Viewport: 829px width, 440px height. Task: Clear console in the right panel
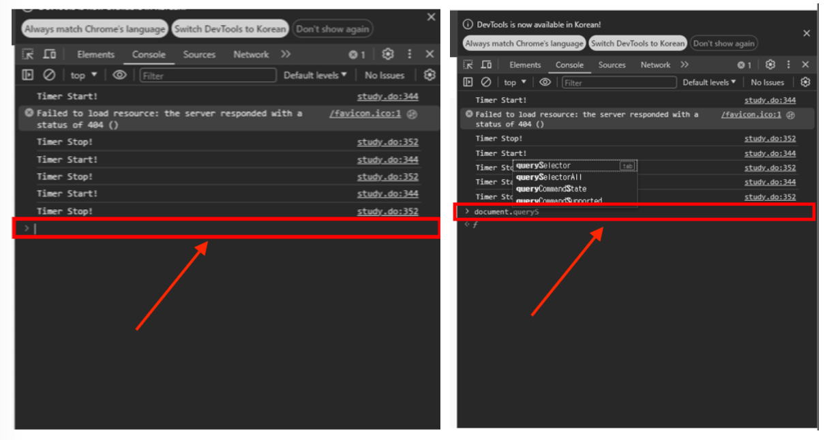(x=486, y=82)
